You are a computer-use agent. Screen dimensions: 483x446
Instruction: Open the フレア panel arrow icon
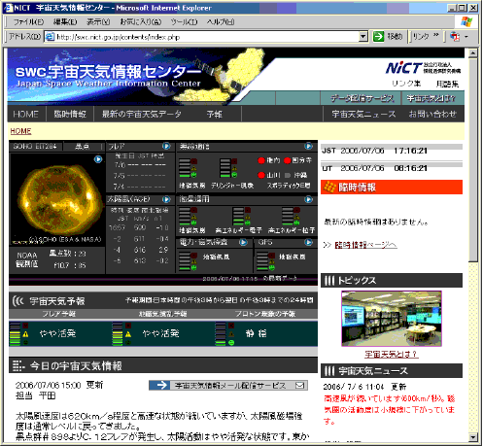pos(166,147)
